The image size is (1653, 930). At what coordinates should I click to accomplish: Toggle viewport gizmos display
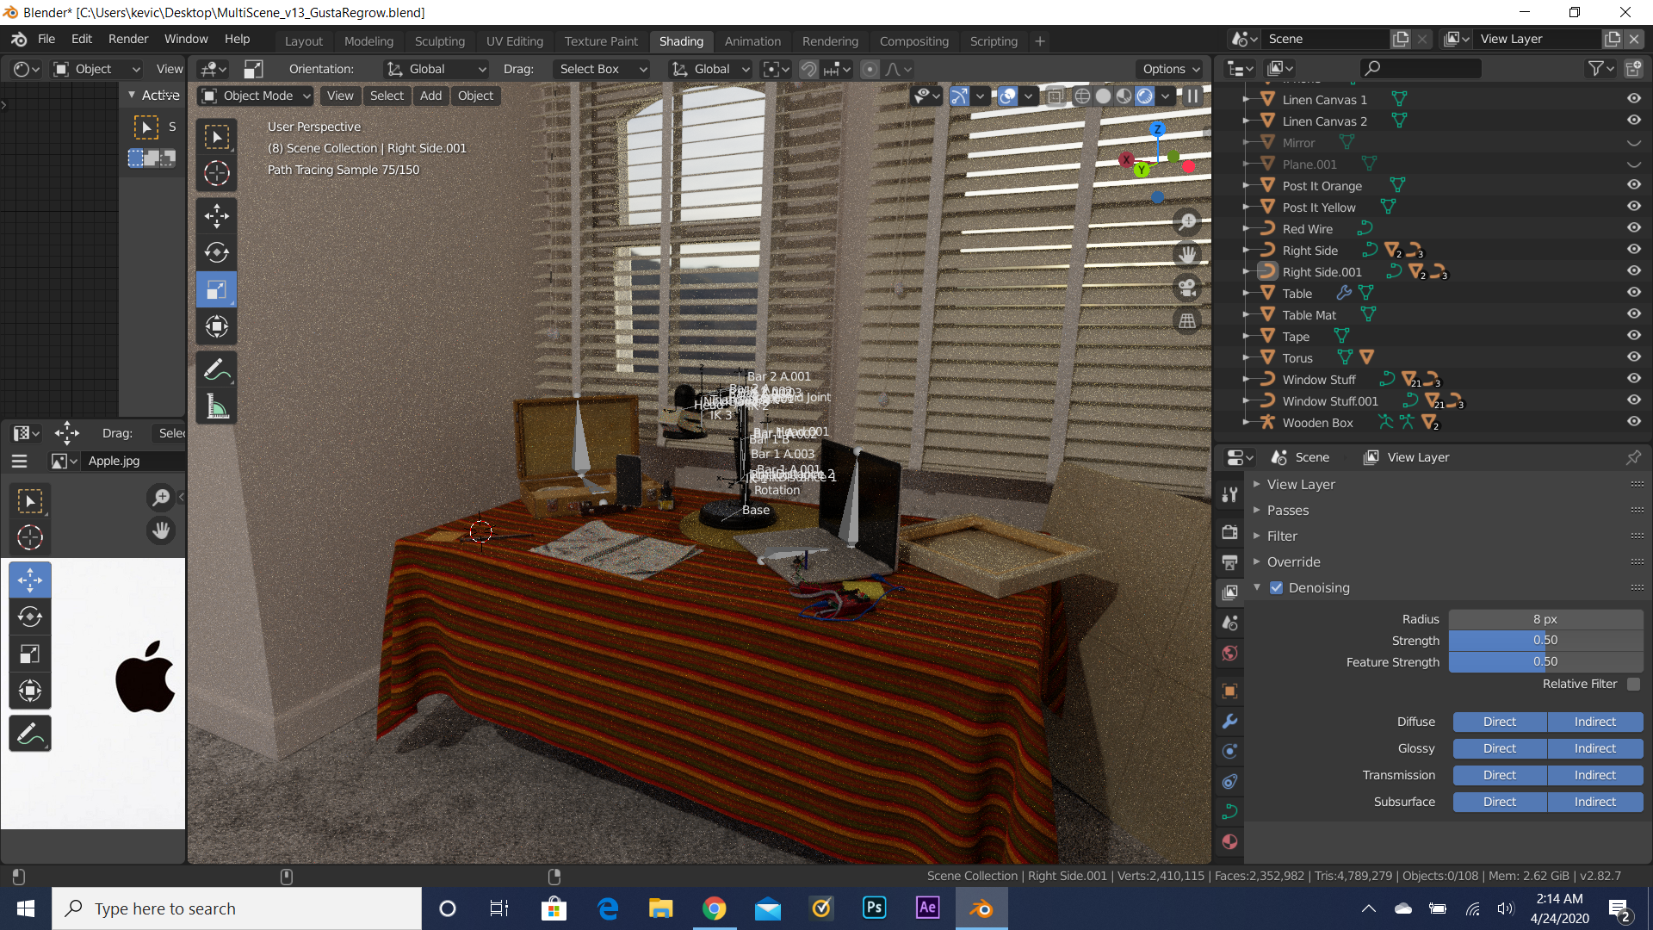tap(959, 96)
